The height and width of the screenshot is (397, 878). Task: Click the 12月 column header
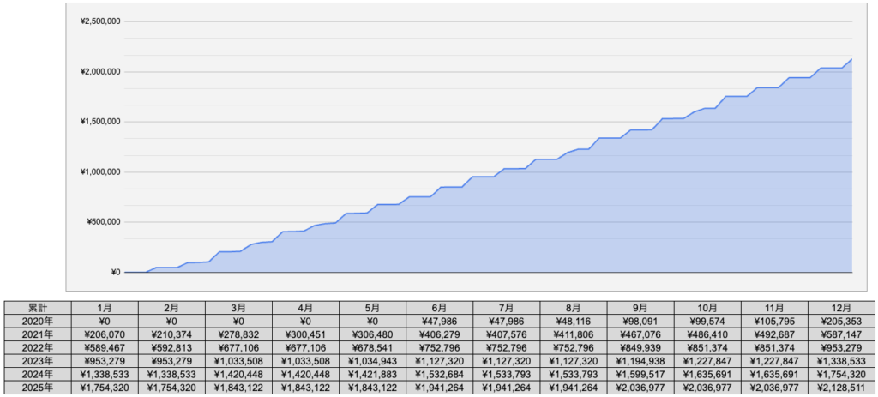pos(841,307)
